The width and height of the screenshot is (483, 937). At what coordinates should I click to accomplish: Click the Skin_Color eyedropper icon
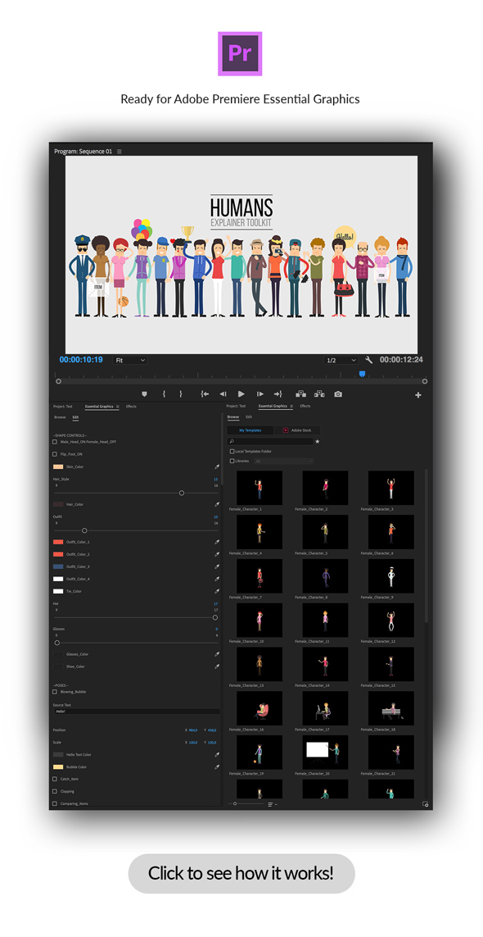click(217, 466)
